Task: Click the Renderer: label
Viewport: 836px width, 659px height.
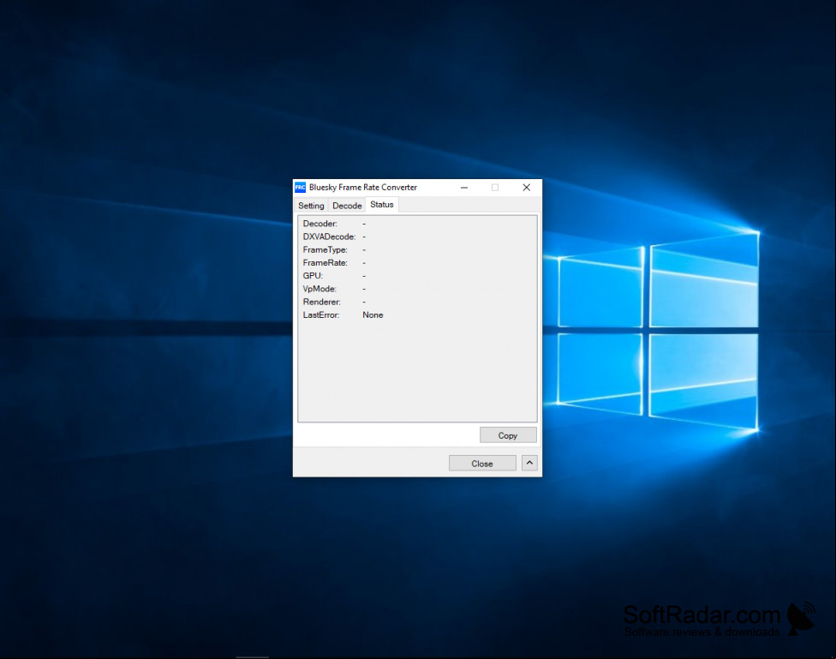Action: pos(321,302)
